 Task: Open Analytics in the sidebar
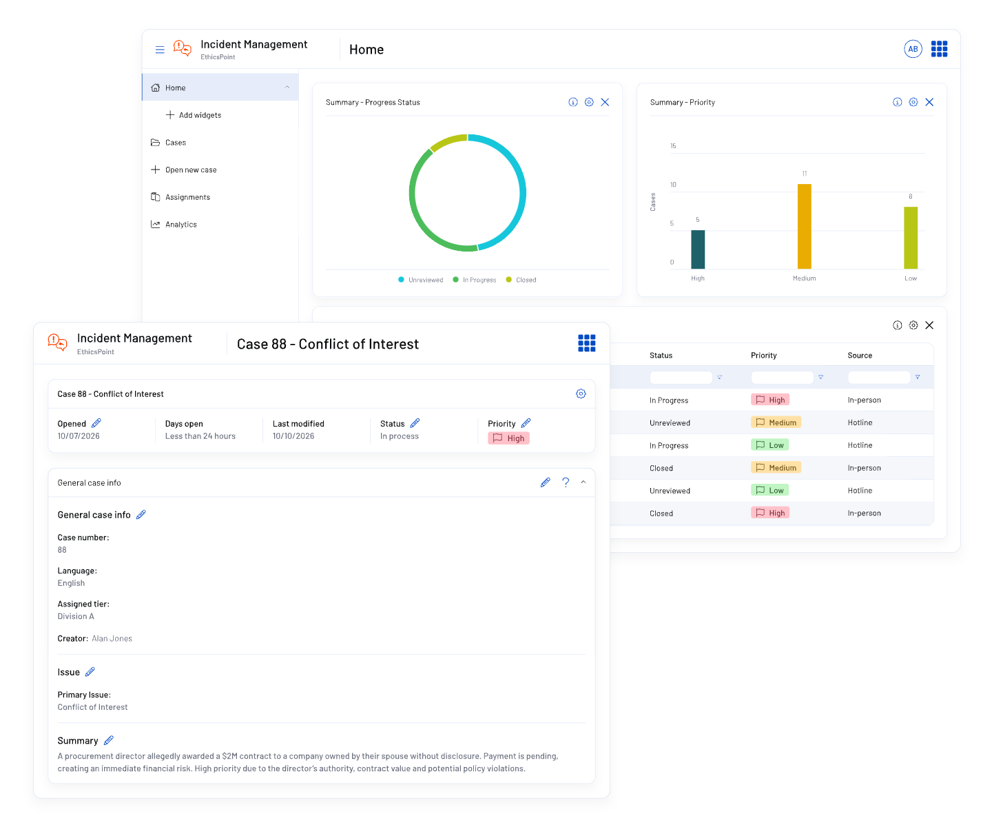click(x=174, y=225)
